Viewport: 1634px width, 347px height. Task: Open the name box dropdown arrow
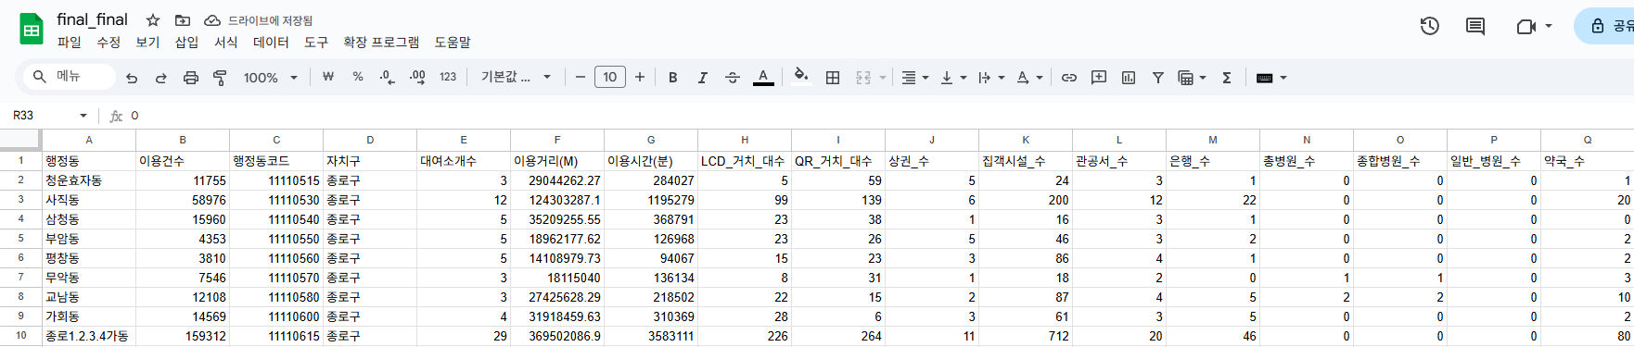[x=83, y=116]
